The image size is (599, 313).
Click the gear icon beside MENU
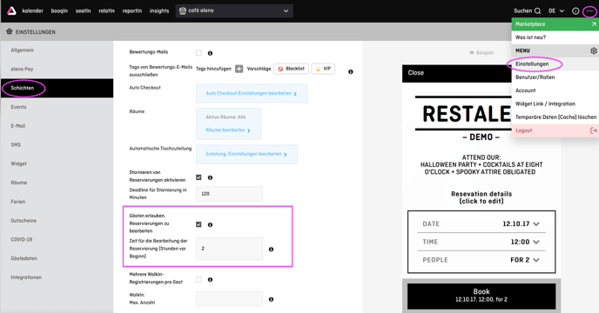tap(593, 50)
